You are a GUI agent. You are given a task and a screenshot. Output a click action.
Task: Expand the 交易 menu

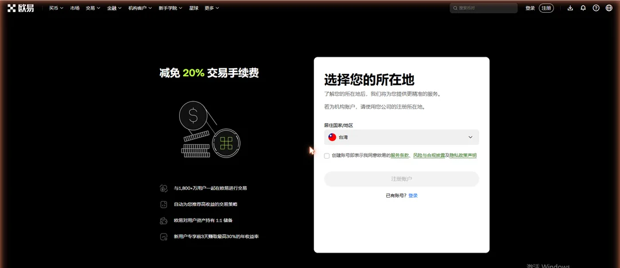93,8
